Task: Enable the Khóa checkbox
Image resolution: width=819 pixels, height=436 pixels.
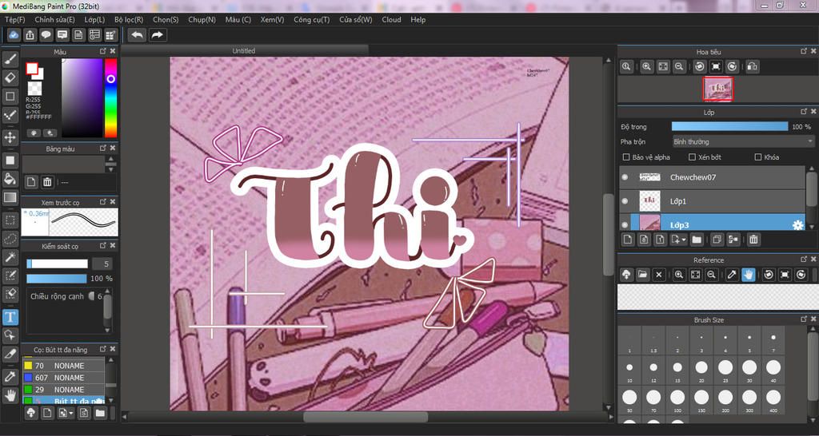Action: (x=758, y=157)
